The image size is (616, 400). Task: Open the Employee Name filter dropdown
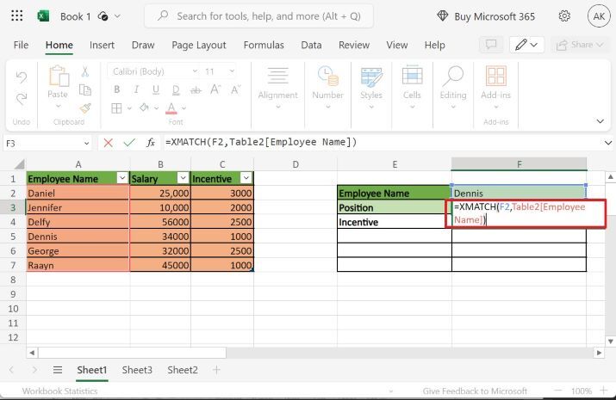121,179
